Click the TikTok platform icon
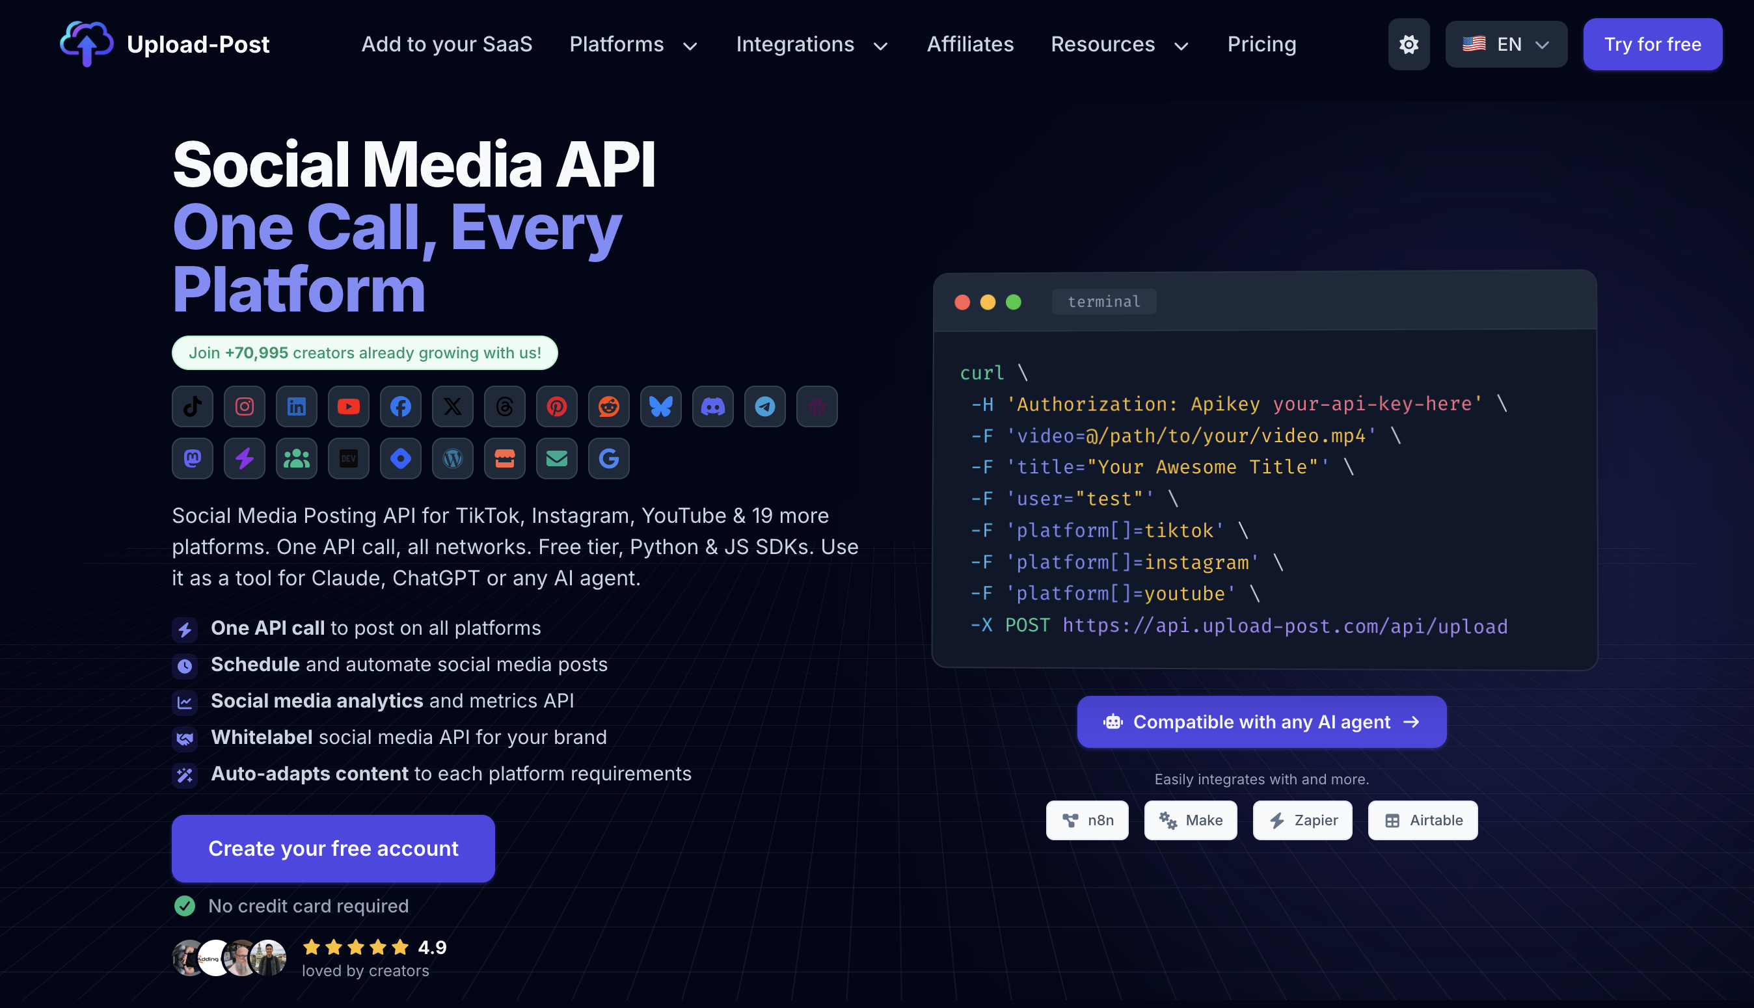The image size is (1754, 1008). click(x=193, y=406)
